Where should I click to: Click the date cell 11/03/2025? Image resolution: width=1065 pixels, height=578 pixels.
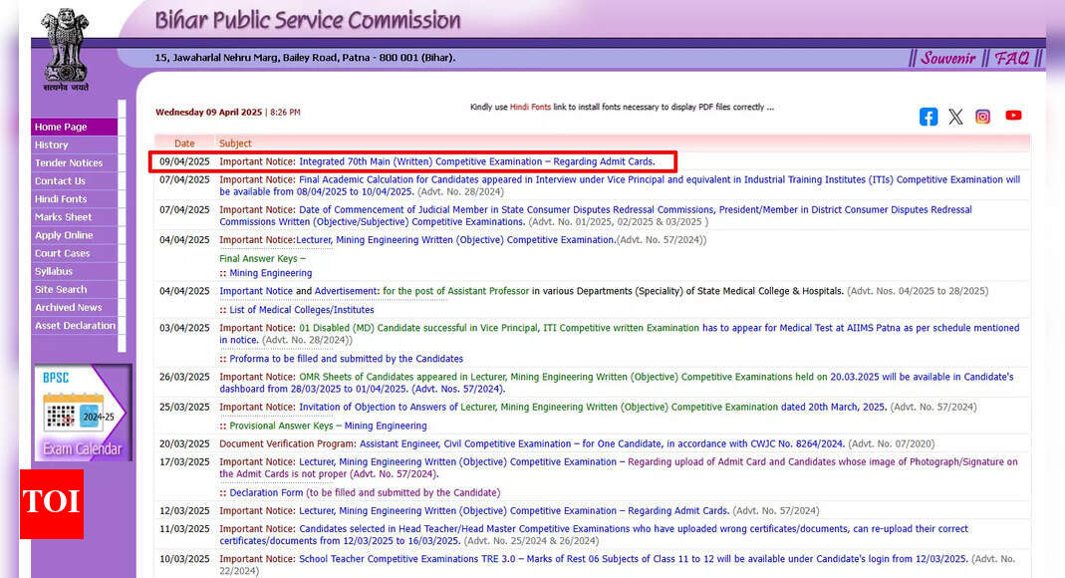point(184,528)
